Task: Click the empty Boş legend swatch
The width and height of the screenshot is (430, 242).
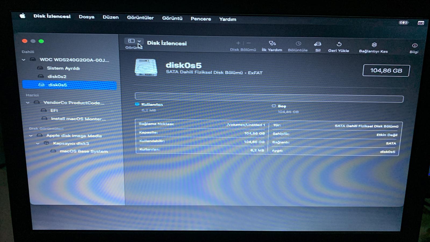Action: (274, 106)
